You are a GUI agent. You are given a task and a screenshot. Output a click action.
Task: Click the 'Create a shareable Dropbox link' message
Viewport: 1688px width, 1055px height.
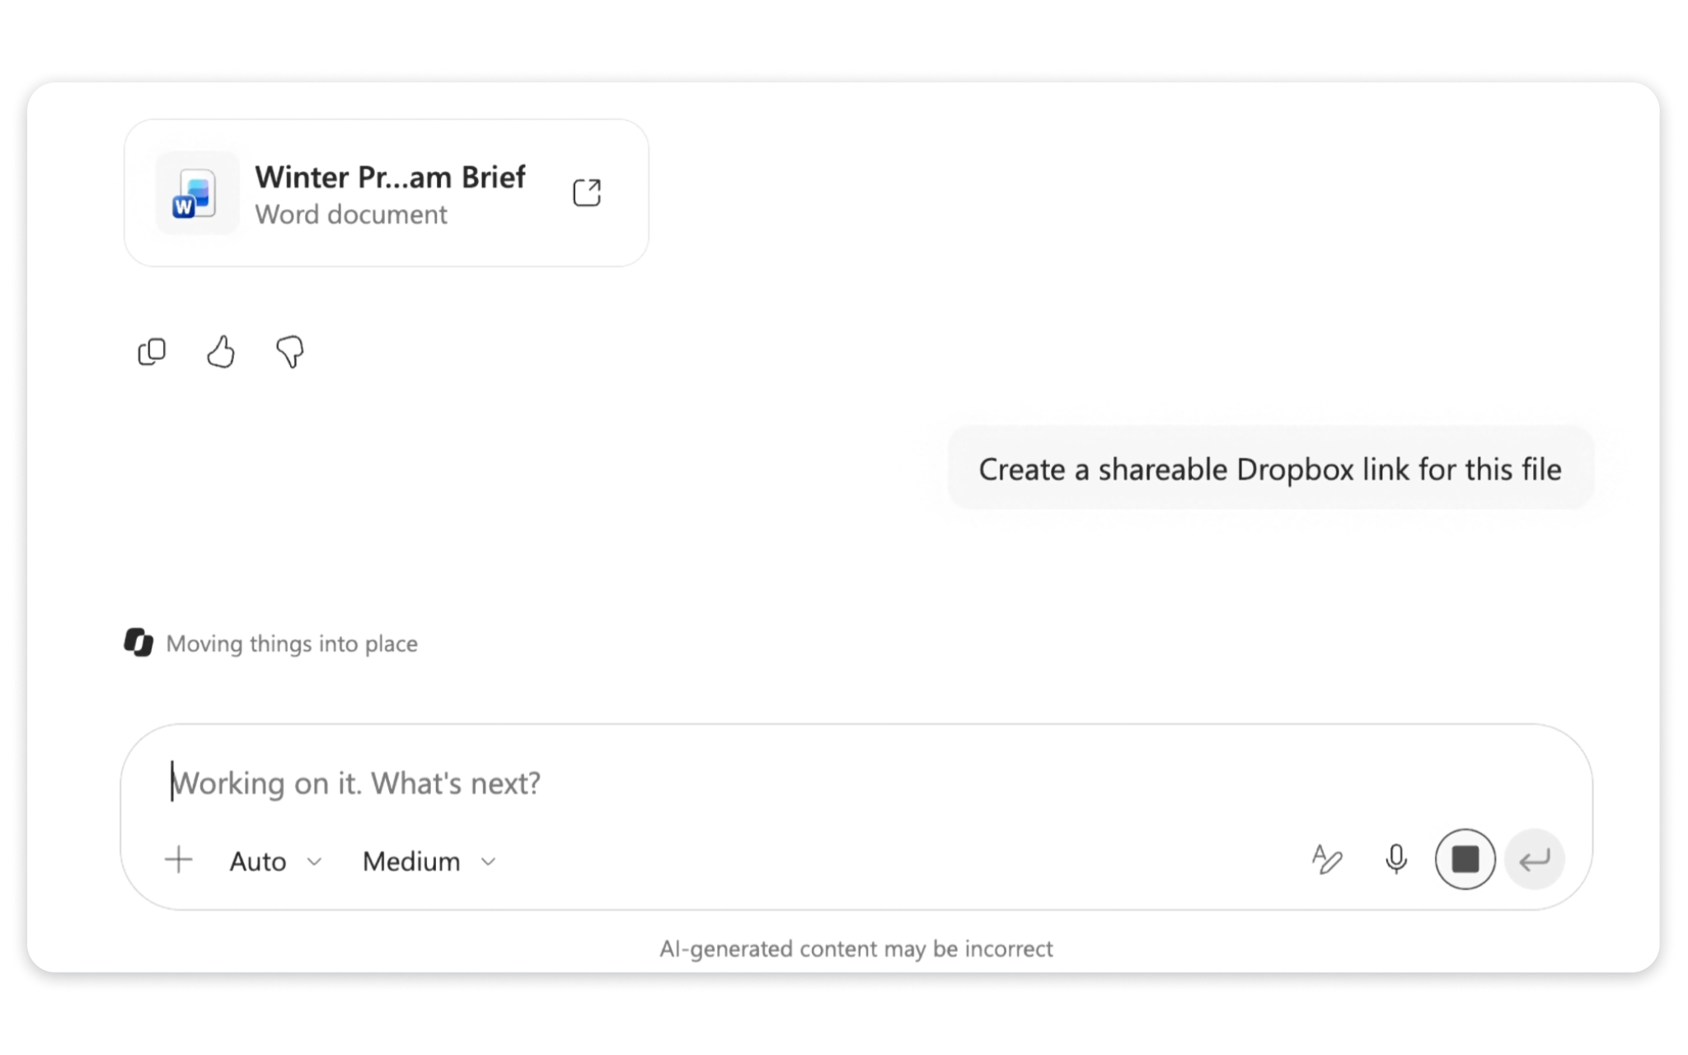[1270, 468]
